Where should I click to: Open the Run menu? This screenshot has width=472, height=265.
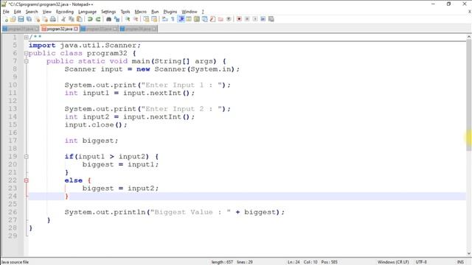155,12
